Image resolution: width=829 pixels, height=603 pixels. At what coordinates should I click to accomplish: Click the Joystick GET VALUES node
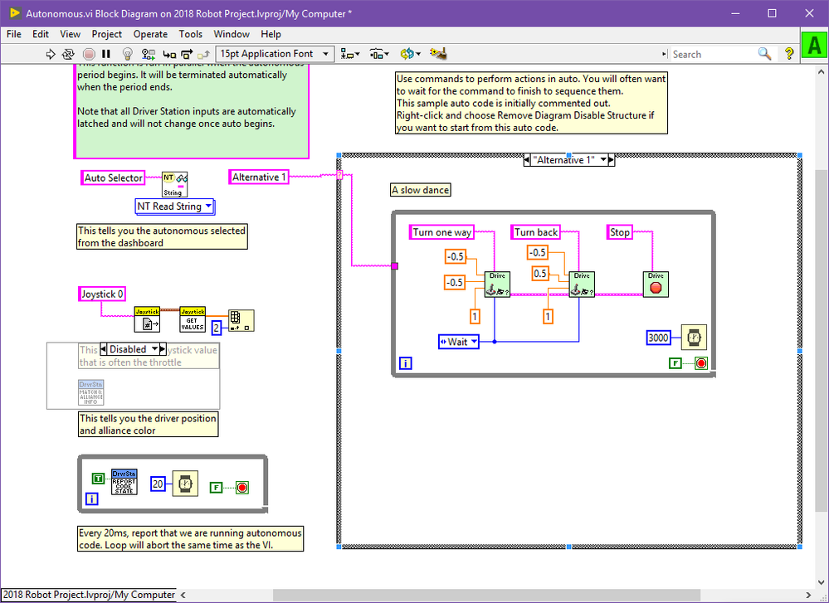[193, 319]
